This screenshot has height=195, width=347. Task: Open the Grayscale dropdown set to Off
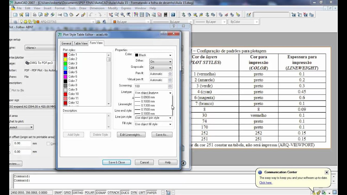161,68
